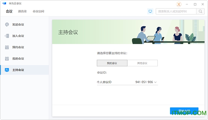The height and width of the screenshot is (120, 208).
Task: Click the 加入会议 enter icon in sidebar
Action: coord(7,36)
